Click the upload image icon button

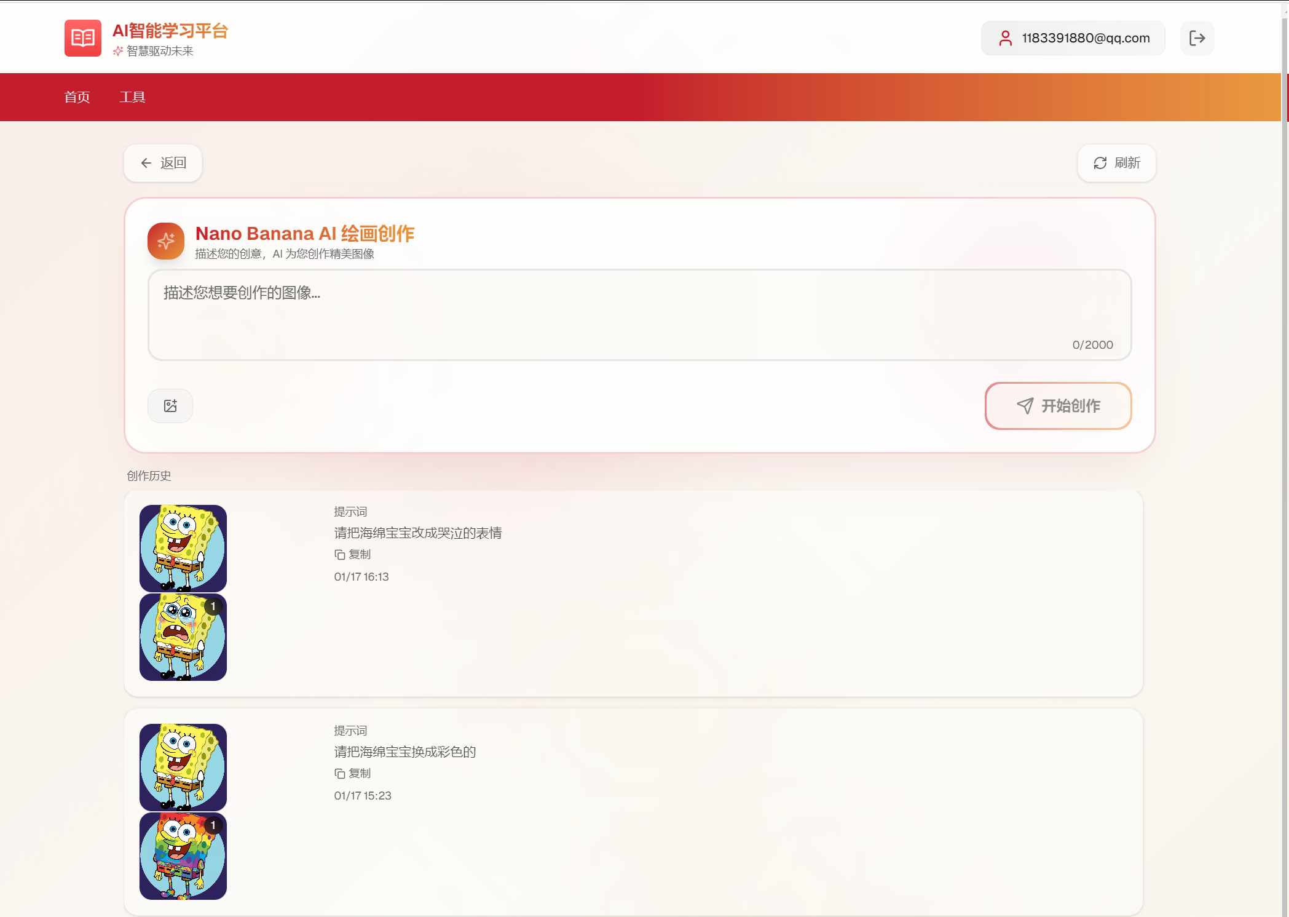click(x=170, y=406)
